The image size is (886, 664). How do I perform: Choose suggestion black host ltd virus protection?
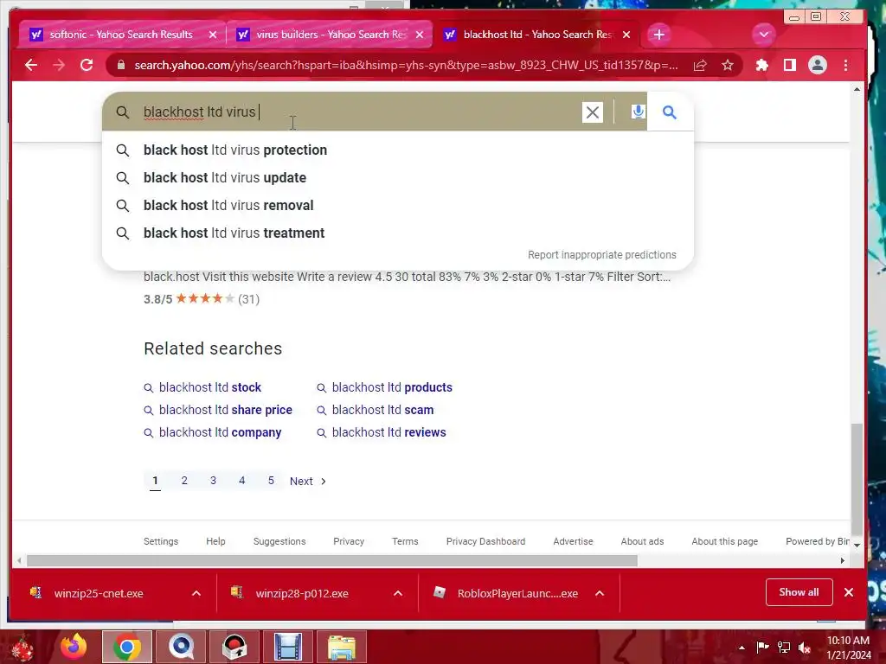235,150
